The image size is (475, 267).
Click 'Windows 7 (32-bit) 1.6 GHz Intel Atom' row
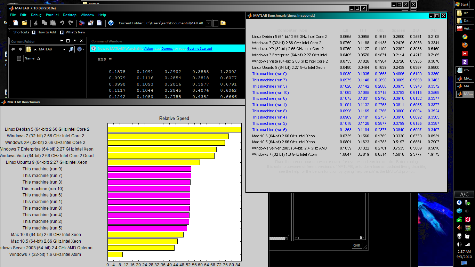(346, 154)
